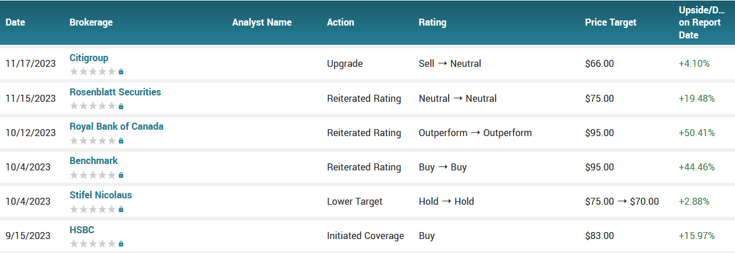This screenshot has width=735, height=253.
Task: Sort by the Action column header
Action: [x=340, y=22]
